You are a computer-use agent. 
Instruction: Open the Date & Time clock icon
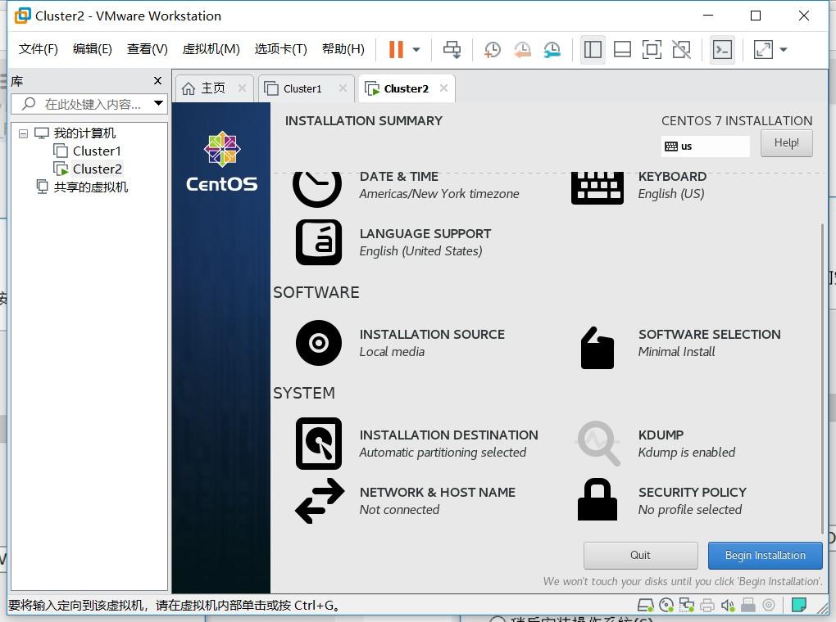pyautogui.click(x=317, y=190)
